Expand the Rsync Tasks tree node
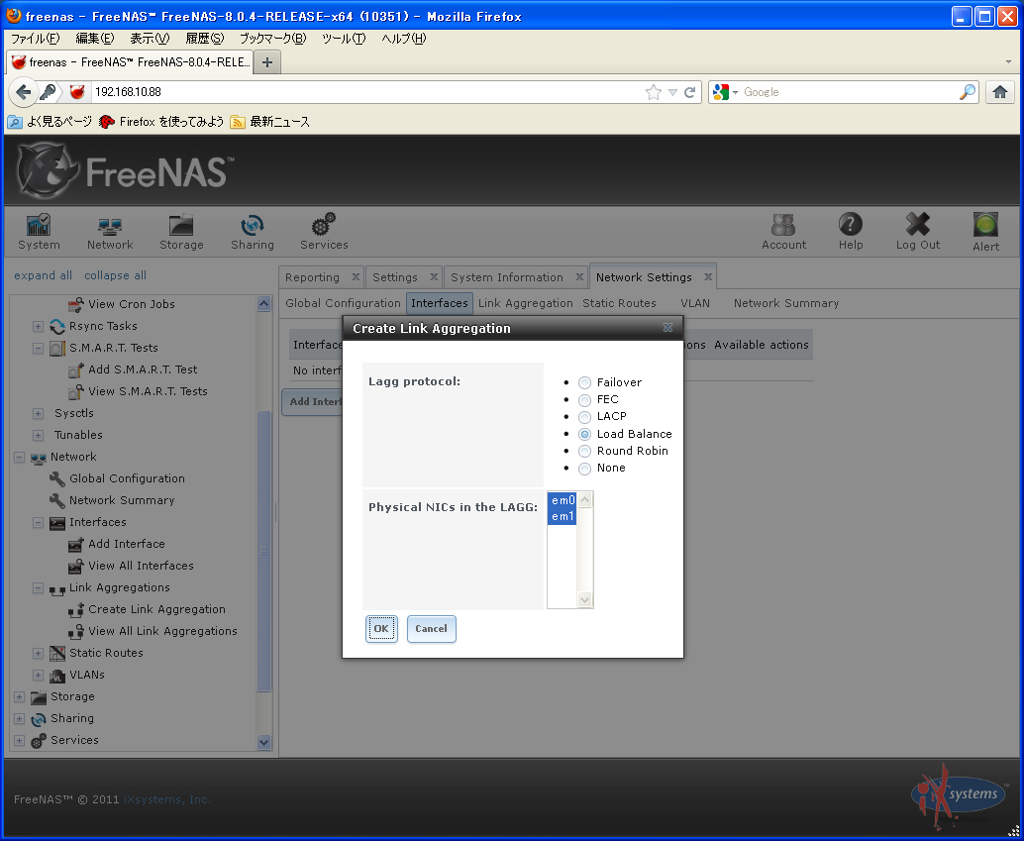Image resolution: width=1024 pixels, height=841 pixels. click(38, 326)
